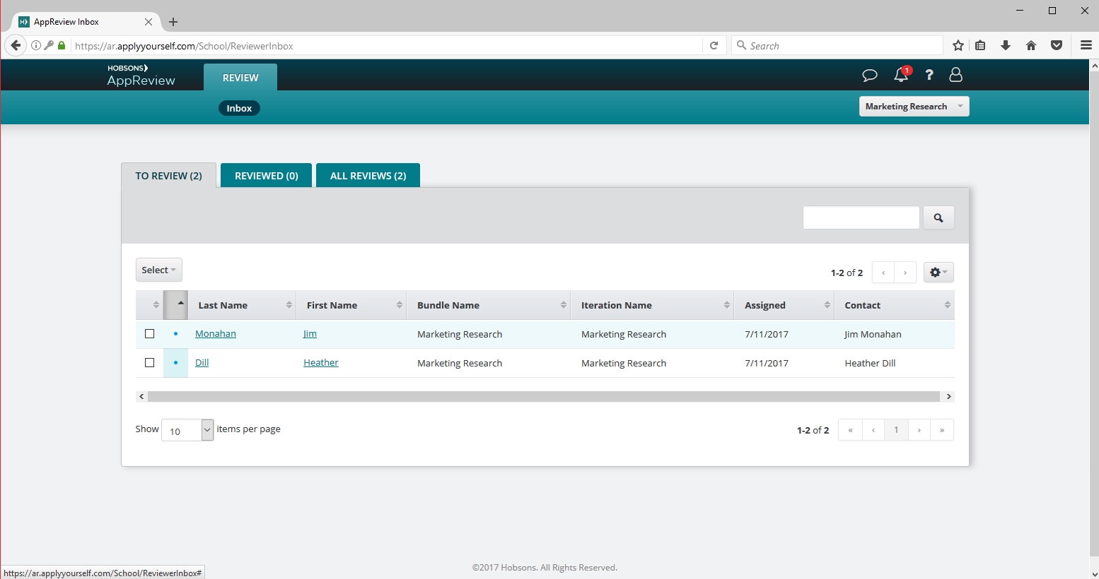Sort the table by Assigned column

coord(765,306)
